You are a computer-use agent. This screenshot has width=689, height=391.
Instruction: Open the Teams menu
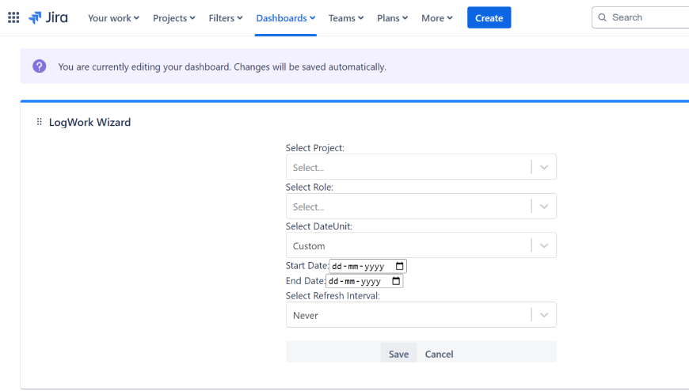(346, 17)
